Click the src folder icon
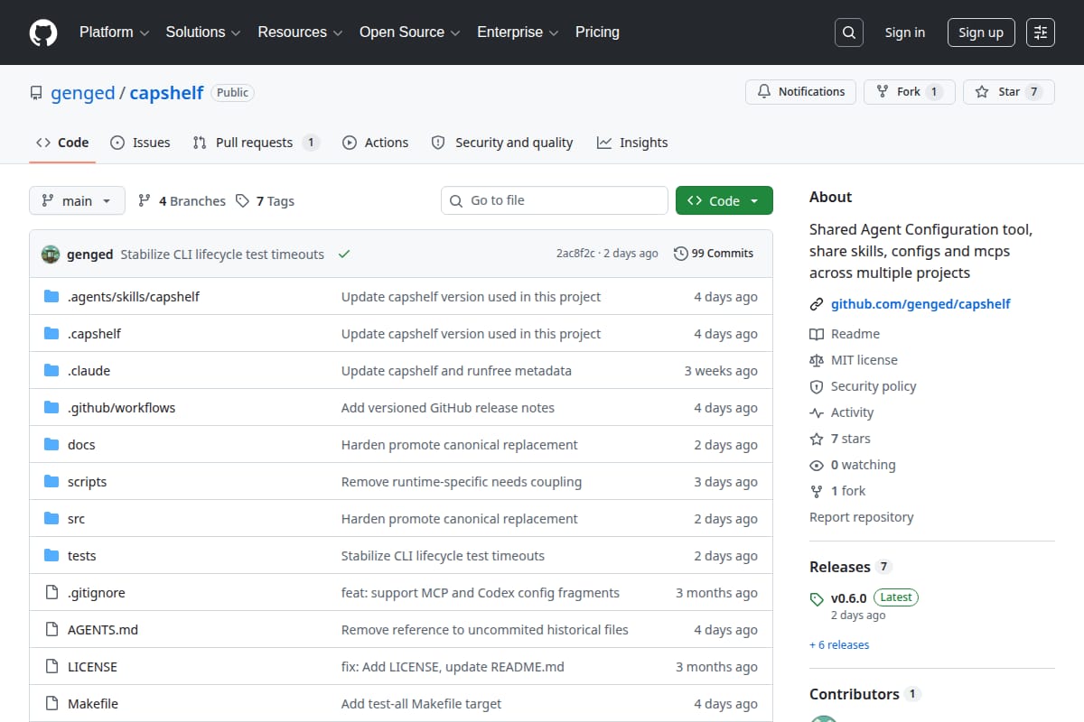The width and height of the screenshot is (1084, 722). coord(51,518)
